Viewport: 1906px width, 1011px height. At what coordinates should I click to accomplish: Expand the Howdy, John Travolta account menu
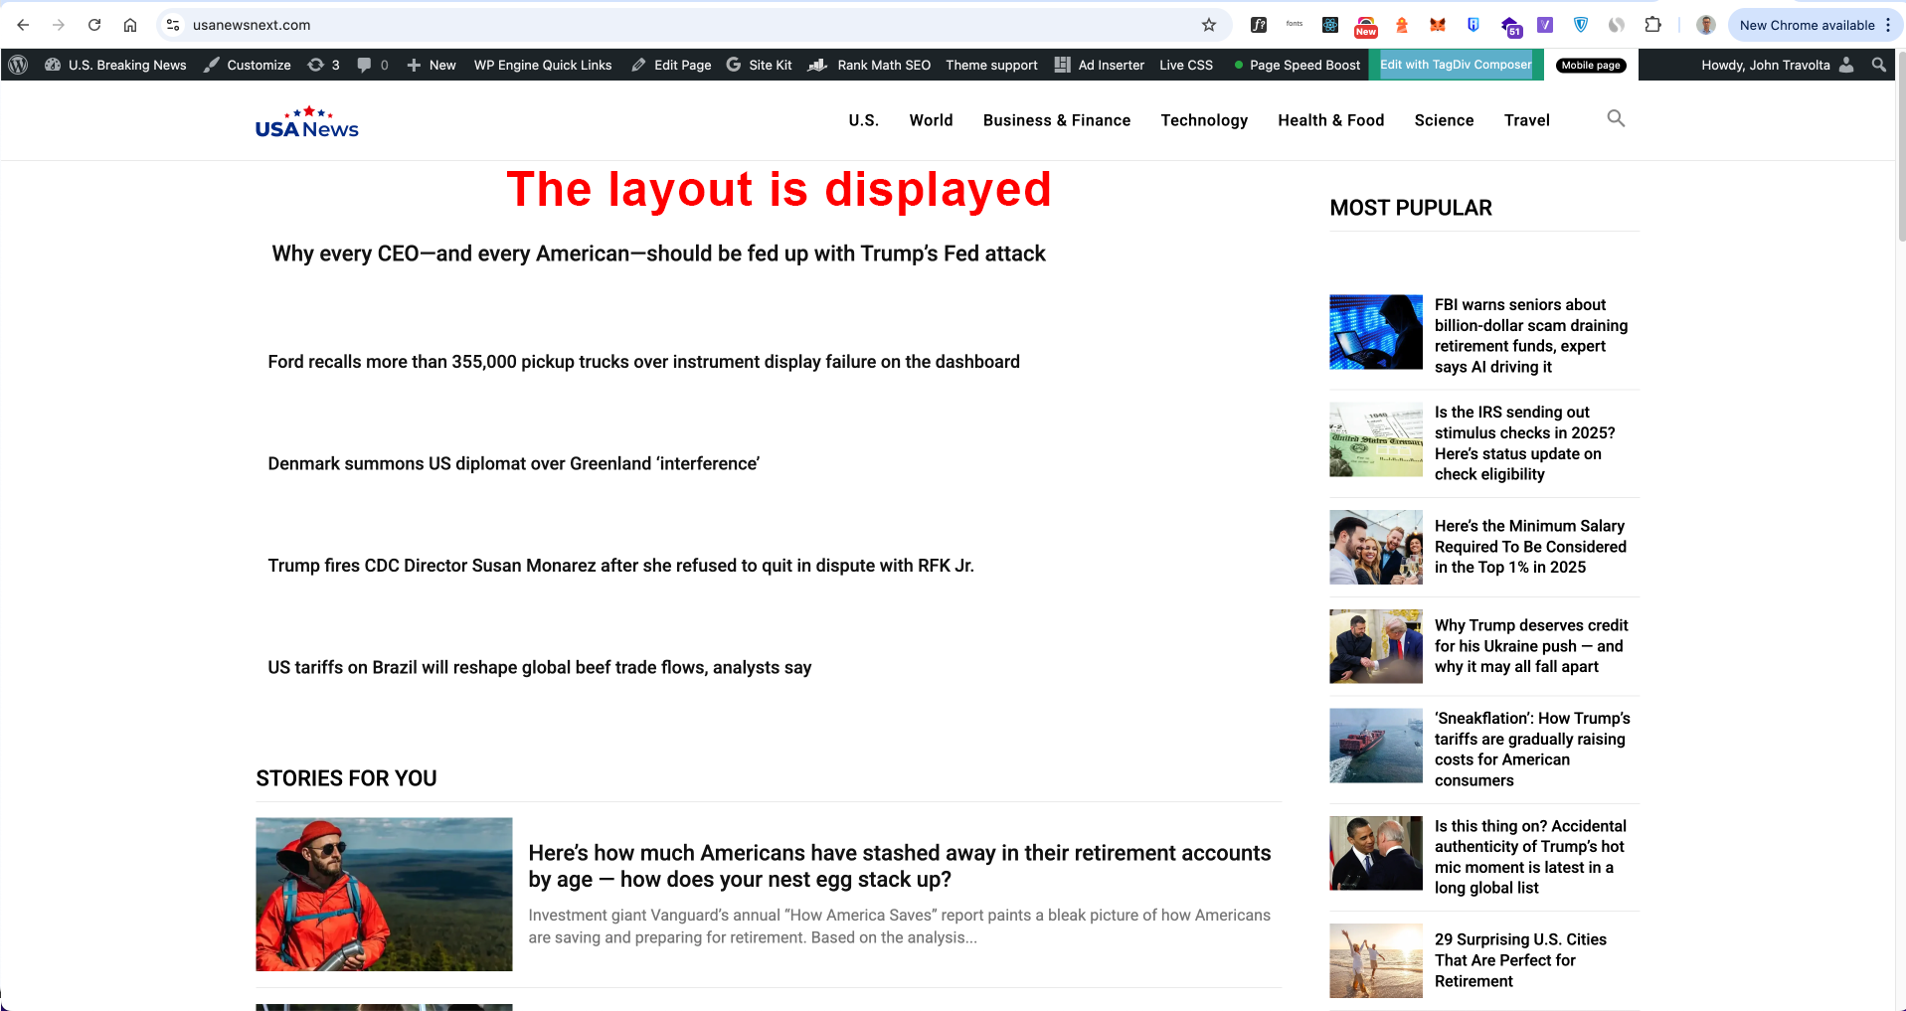tap(1777, 65)
